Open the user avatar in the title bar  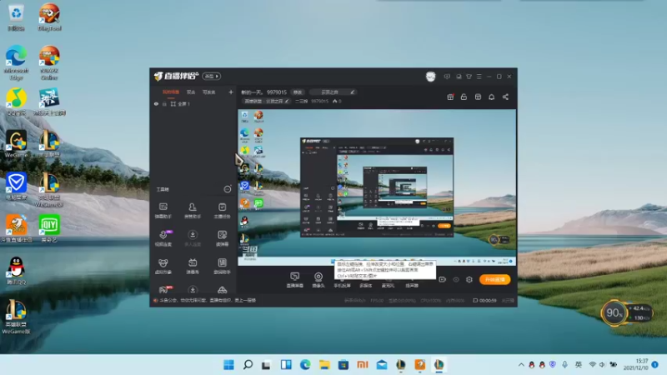click(x=430, y=77)
